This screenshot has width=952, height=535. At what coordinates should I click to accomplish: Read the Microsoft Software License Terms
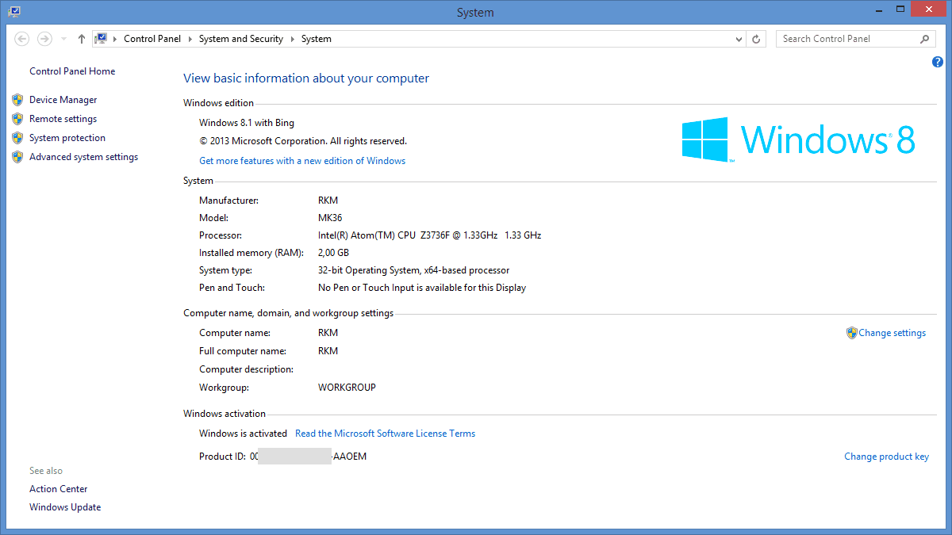tap(385, 434)
